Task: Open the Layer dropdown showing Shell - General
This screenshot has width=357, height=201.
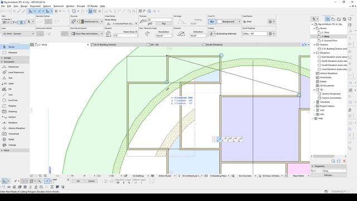Action: (x=18, y=33)
